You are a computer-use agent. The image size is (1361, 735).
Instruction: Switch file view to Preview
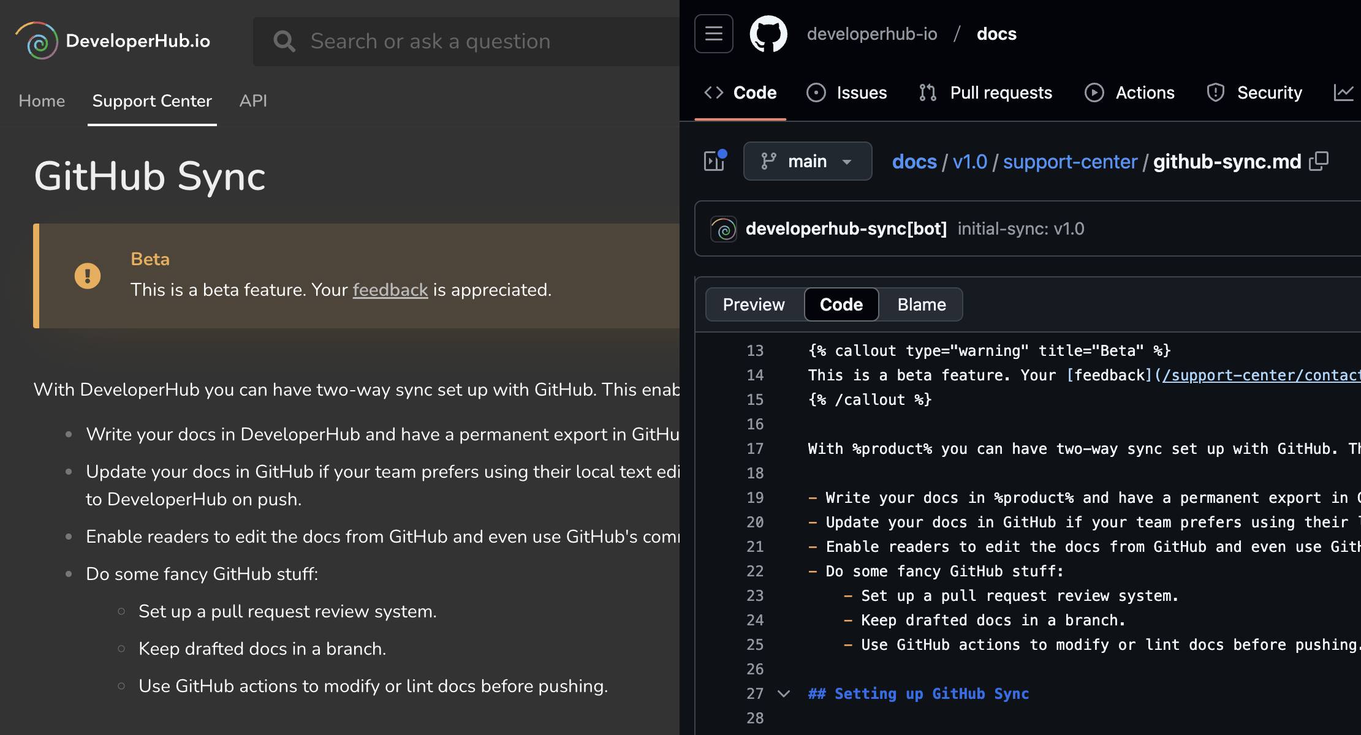(x=753, y=304)
